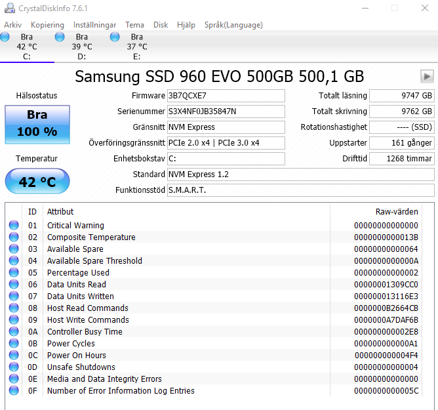Click the Standard field NVM Express 1.2
438x410 pixels.
pos(301,174)
